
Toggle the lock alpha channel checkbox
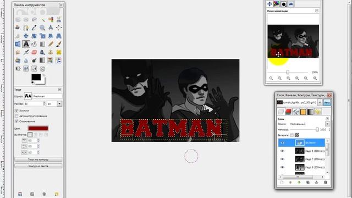click(x=297, y=135)
